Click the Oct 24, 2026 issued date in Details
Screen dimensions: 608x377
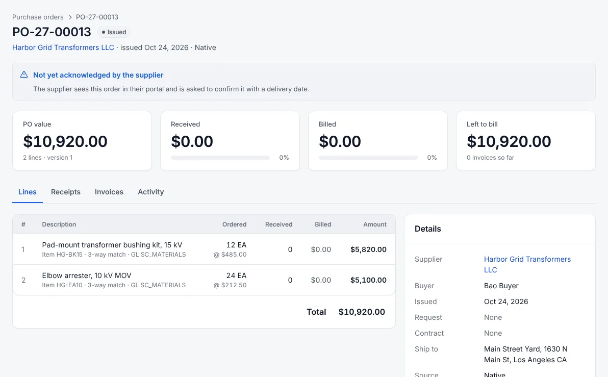[506, 302]
